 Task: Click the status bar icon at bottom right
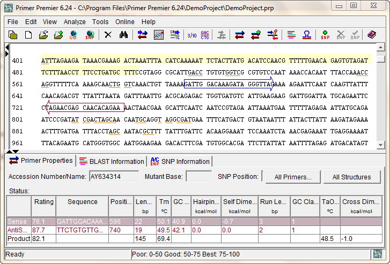coord(377,254)
